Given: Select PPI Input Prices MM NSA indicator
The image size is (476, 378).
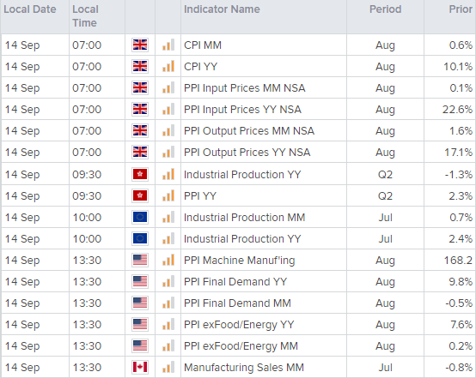Looking at the screenshot, I should (244, 87).
